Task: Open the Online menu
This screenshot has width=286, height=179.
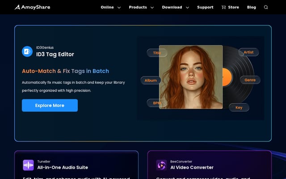Action: [107, 7]
